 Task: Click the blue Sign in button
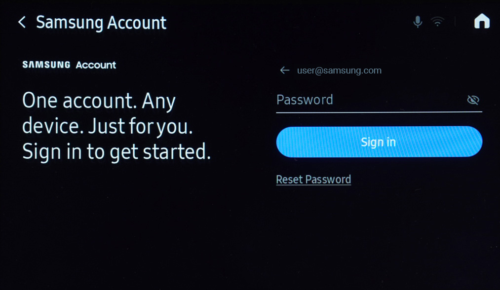pos(379,142)
